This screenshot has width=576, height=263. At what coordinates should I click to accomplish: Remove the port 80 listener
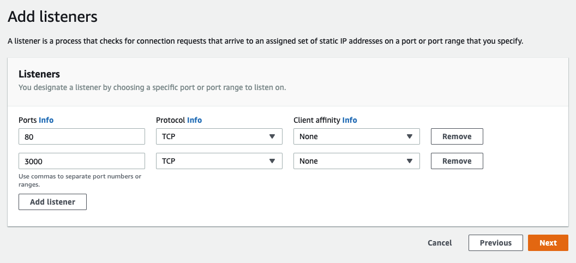(x=457, y=136)
